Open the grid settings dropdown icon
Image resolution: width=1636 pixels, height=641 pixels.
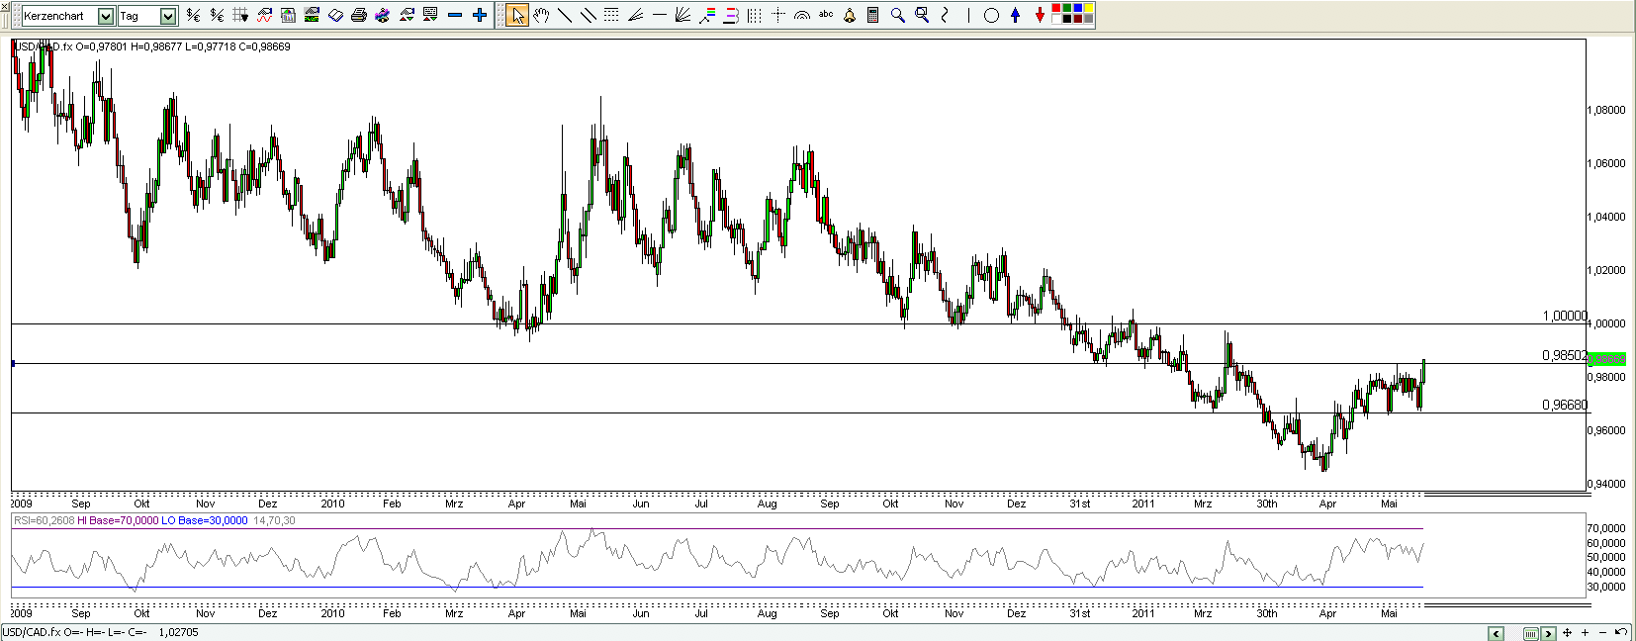(x=240, y=15)
